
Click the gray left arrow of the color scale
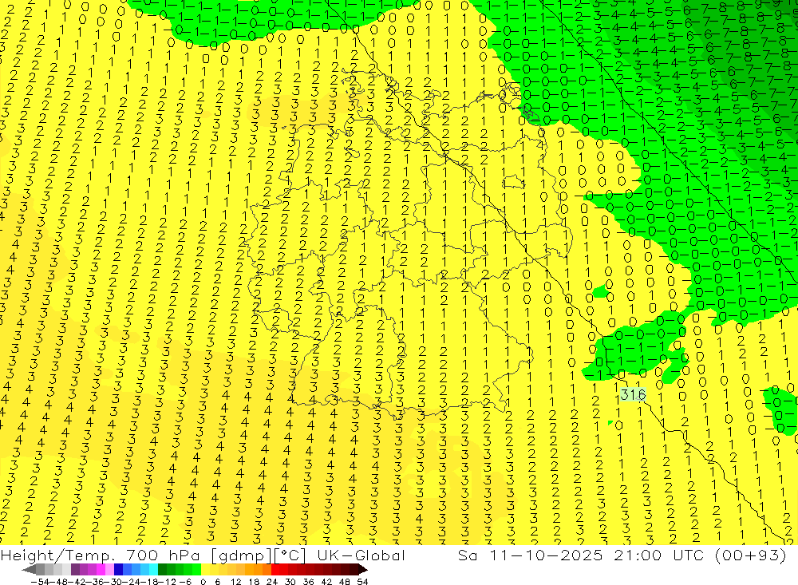pos(29,569)
